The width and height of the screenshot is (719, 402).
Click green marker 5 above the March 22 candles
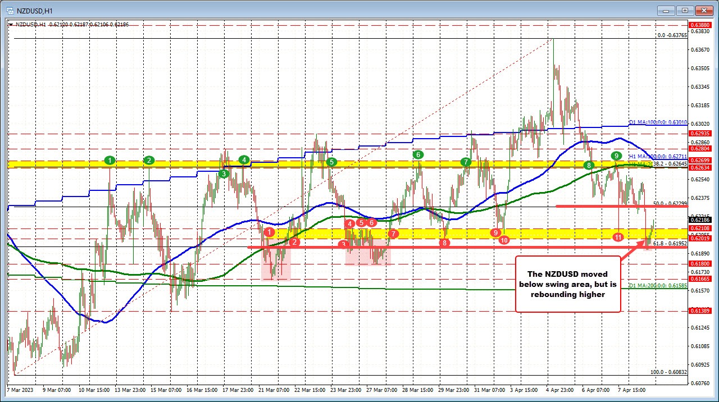pos(331,162)
